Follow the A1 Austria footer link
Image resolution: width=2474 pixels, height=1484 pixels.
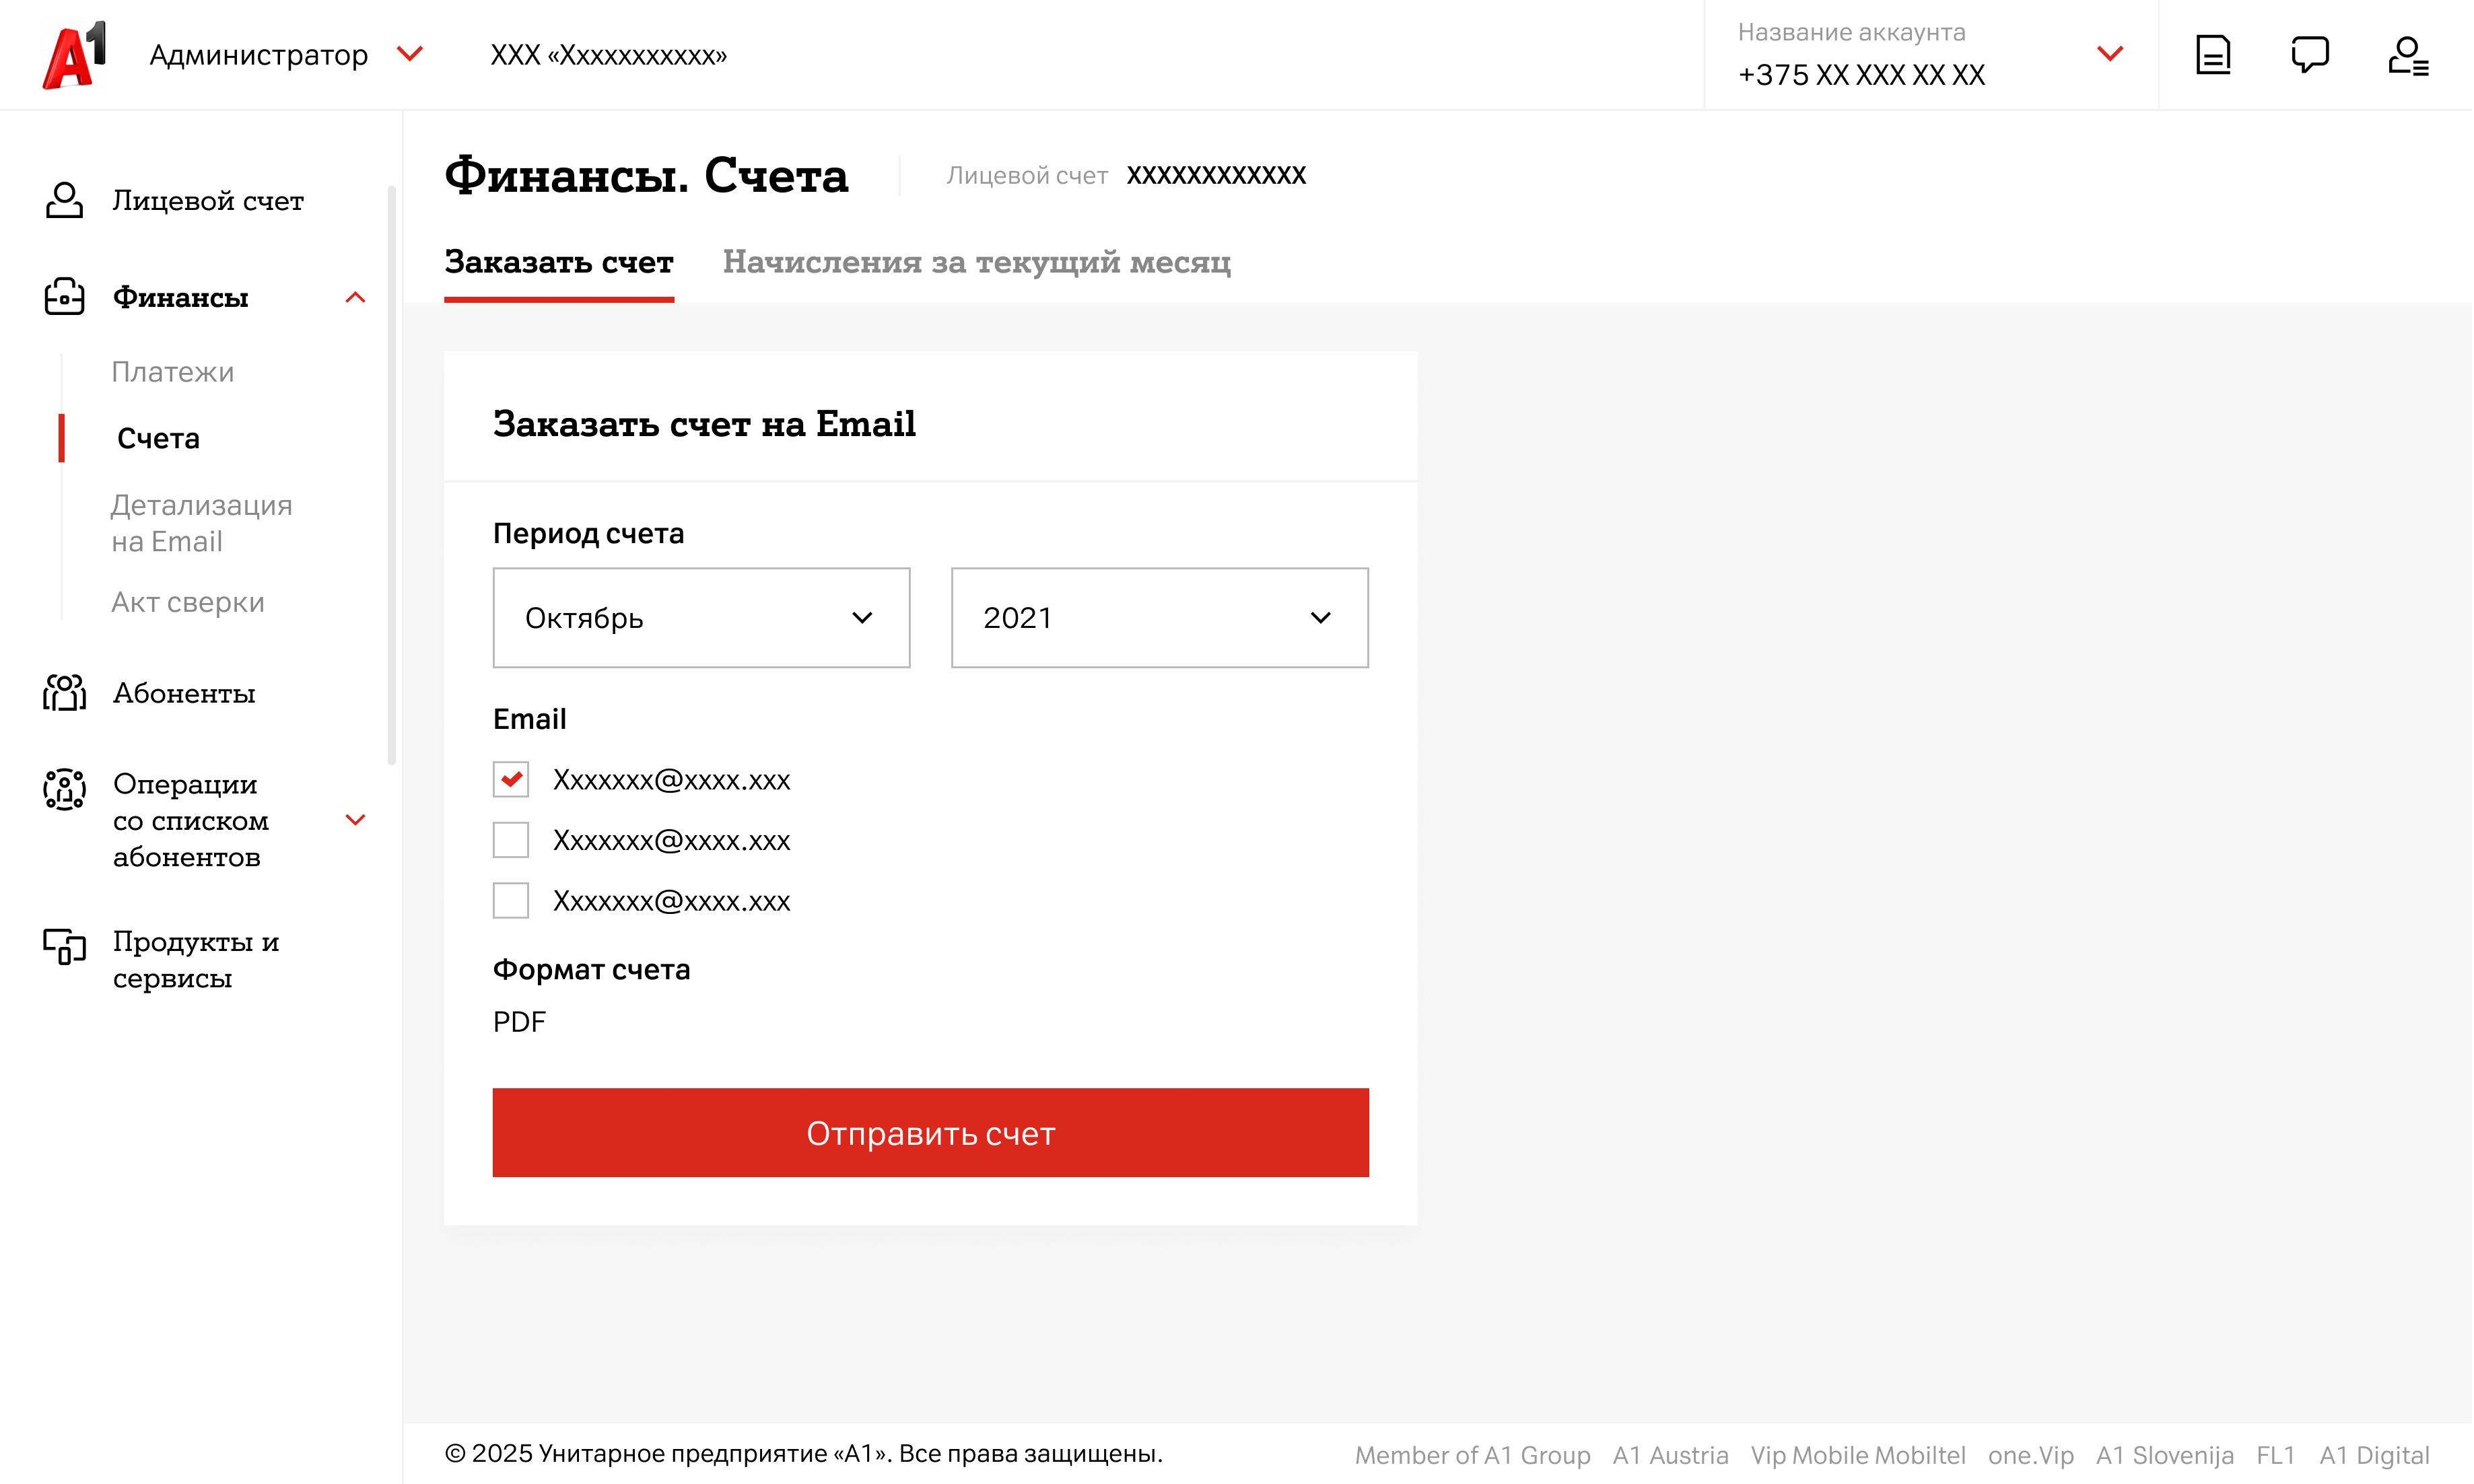click(1670, 1455)
